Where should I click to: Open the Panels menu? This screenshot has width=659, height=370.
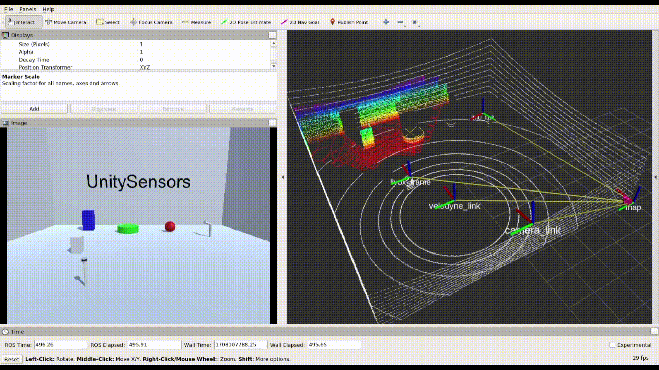(27, 9)
